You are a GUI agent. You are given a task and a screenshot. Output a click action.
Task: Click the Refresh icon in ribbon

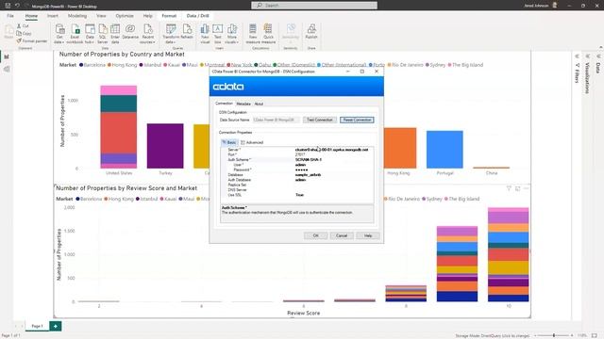[x=187, y=32]
